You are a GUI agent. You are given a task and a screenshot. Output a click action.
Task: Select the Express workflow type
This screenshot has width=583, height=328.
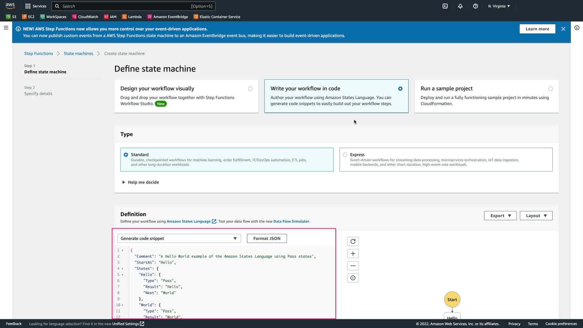[x=345, y=155]
